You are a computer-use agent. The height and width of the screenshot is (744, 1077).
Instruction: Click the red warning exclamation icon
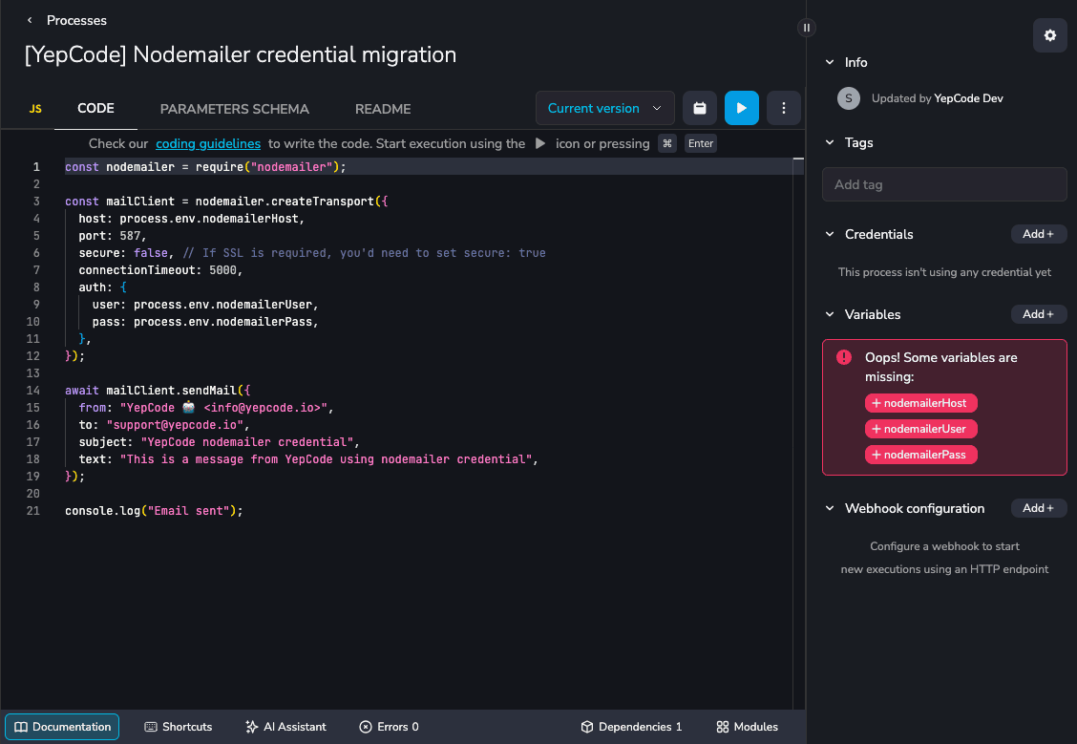pos(843,357)
